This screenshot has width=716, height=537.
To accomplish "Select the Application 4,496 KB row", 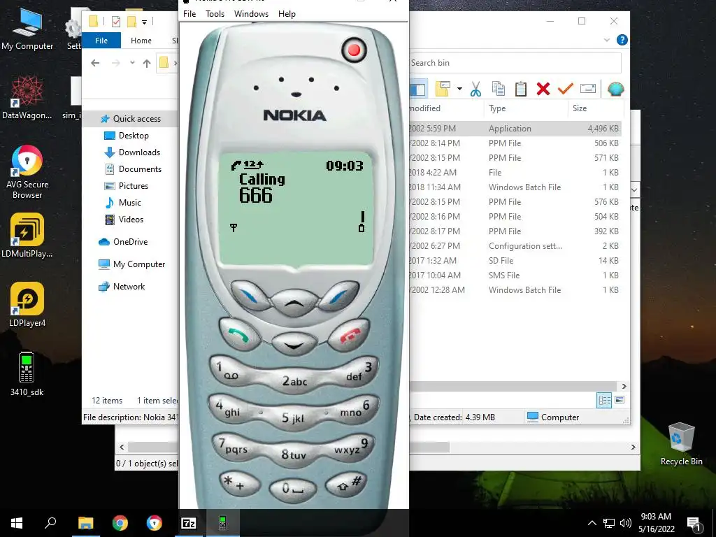I will pos(515,129).
